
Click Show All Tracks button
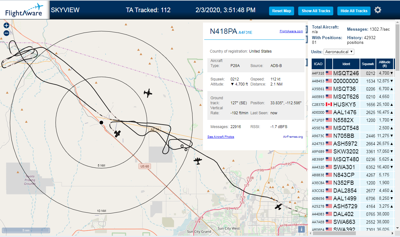pos(316,11)
